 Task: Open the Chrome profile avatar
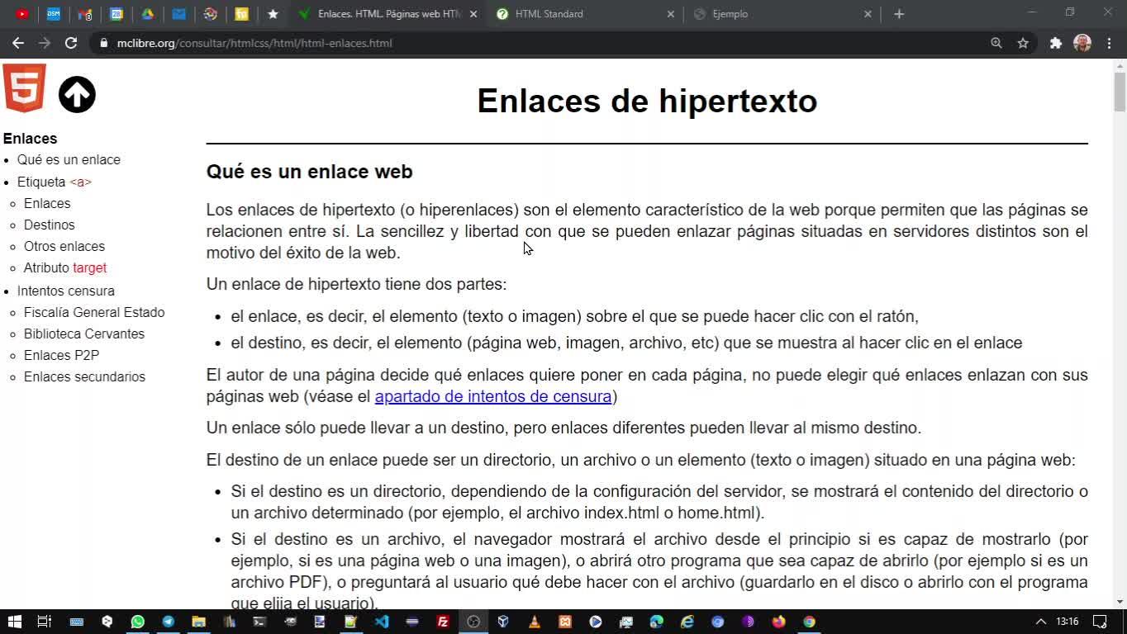pos(1082,43)
